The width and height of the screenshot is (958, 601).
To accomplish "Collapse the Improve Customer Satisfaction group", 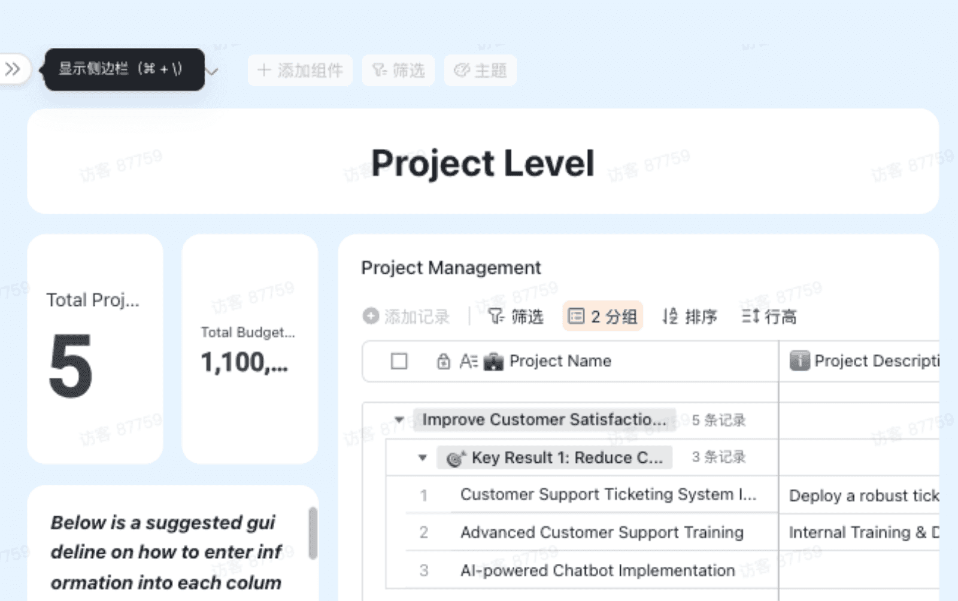I will pyautogui.click(x=398, y=420).
